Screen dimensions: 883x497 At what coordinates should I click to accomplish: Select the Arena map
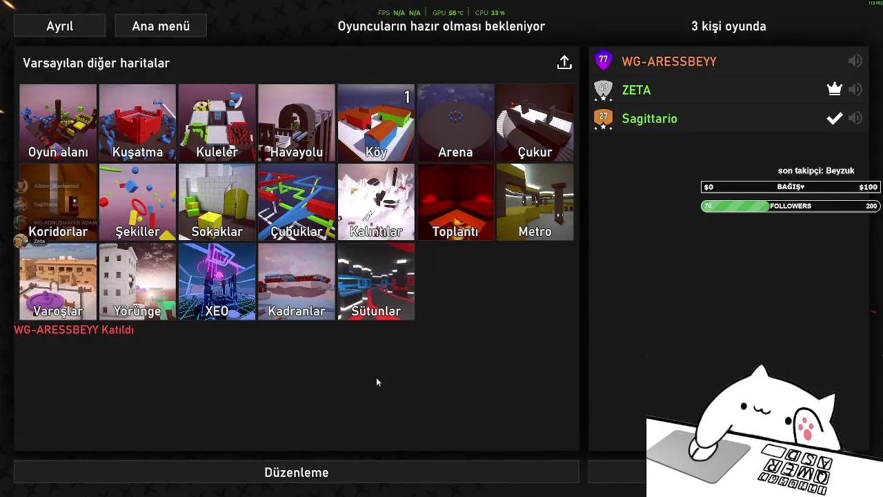[x=455, y=123]
